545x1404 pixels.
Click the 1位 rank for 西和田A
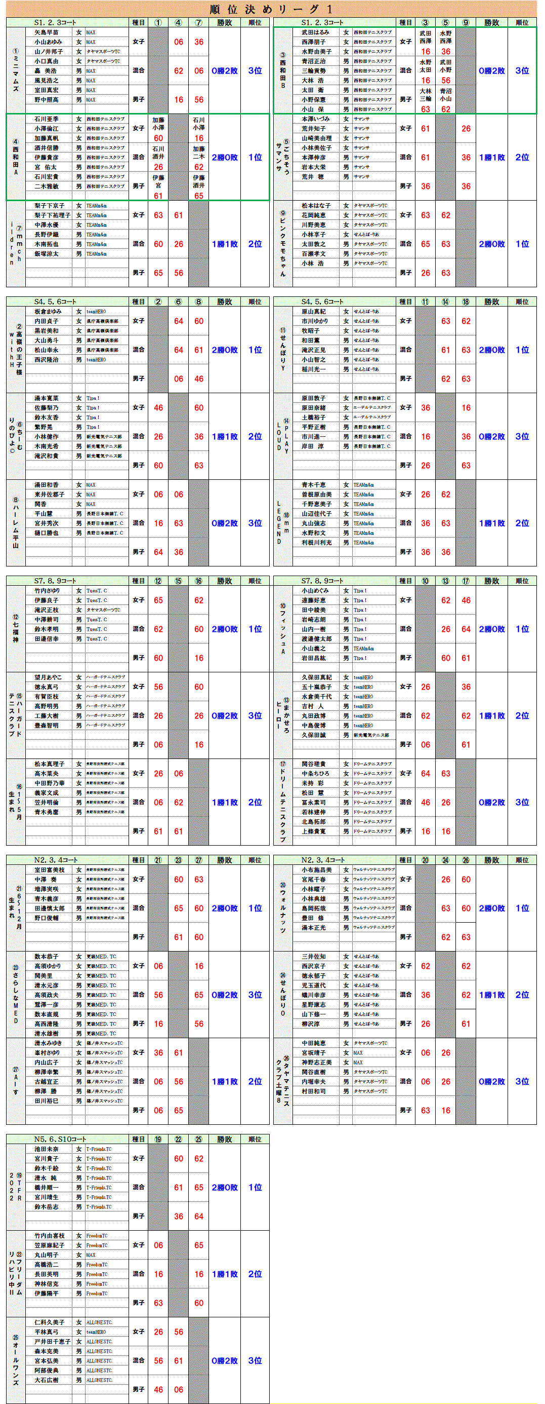point(255,157)
